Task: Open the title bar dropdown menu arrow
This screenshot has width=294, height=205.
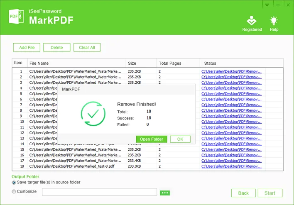Action: [267, 5]
